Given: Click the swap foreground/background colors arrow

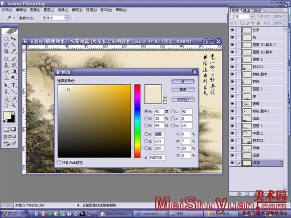Looking at the screenshot, I should coord(14,113).
